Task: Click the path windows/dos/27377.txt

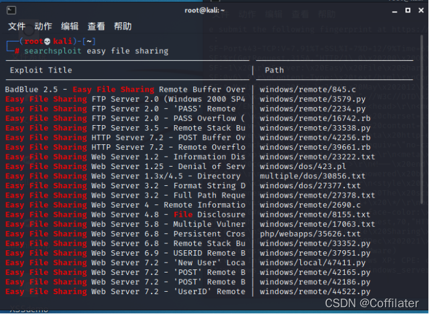Action: coord(310,186)
